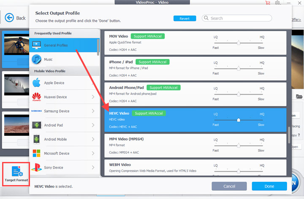Click Support HWAccel badge on Android Phone/Pad
This screenshot has height=199, width=304.
164,88
